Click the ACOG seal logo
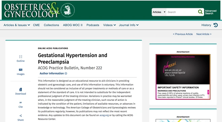The image size is (222, 122). point(68,10)
